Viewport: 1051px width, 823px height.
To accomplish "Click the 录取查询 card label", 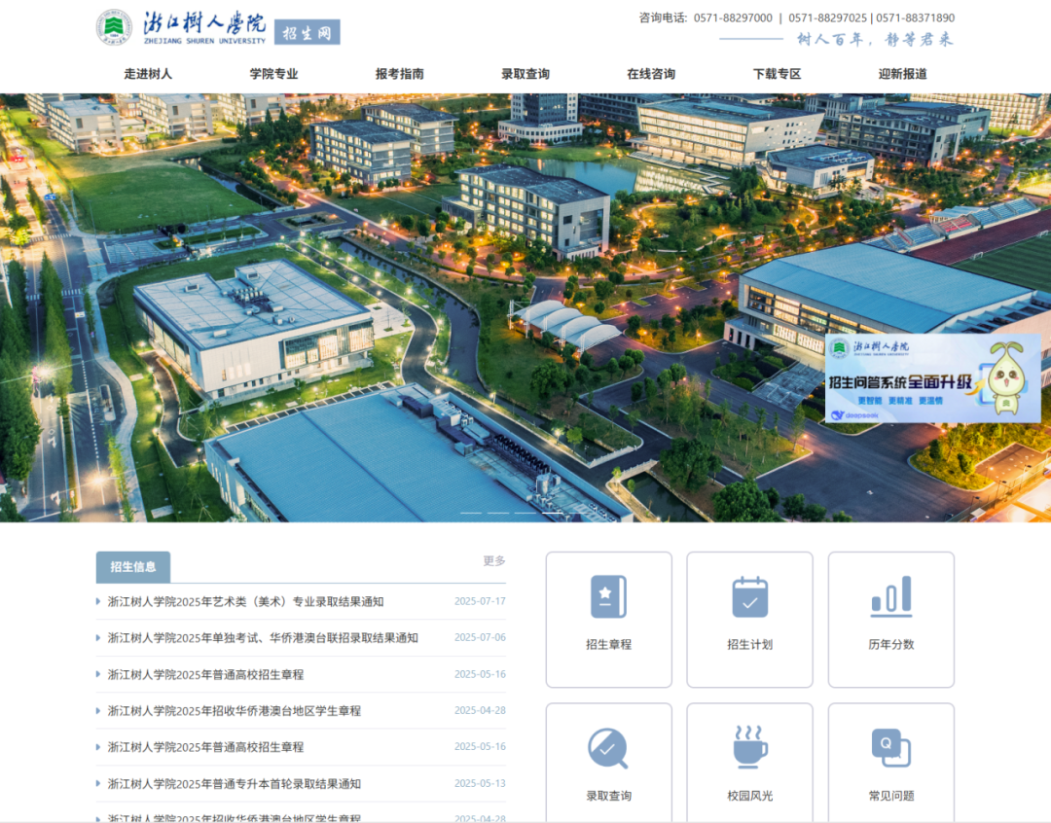I will [608, 796].
